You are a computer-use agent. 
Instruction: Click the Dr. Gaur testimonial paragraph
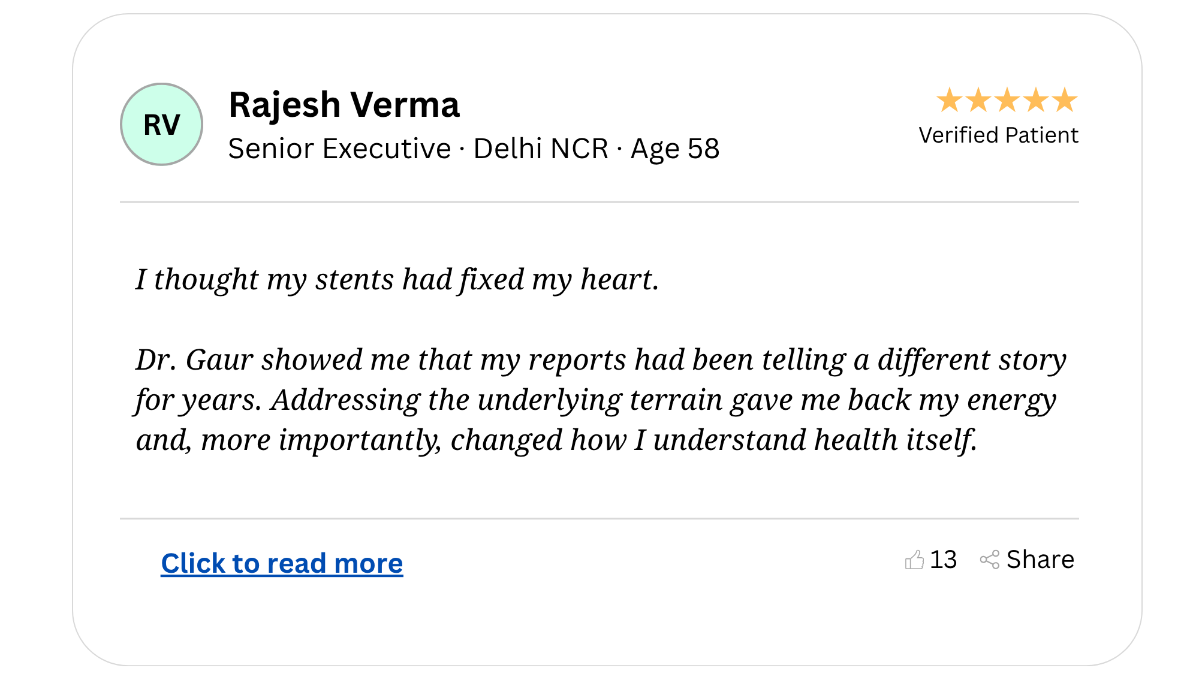[601, 400]
